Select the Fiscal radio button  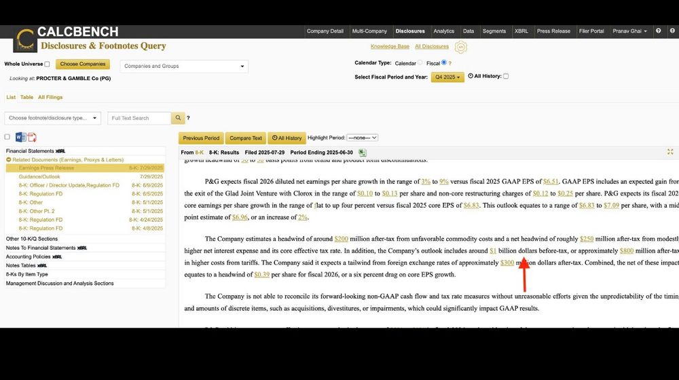point(444,62)
